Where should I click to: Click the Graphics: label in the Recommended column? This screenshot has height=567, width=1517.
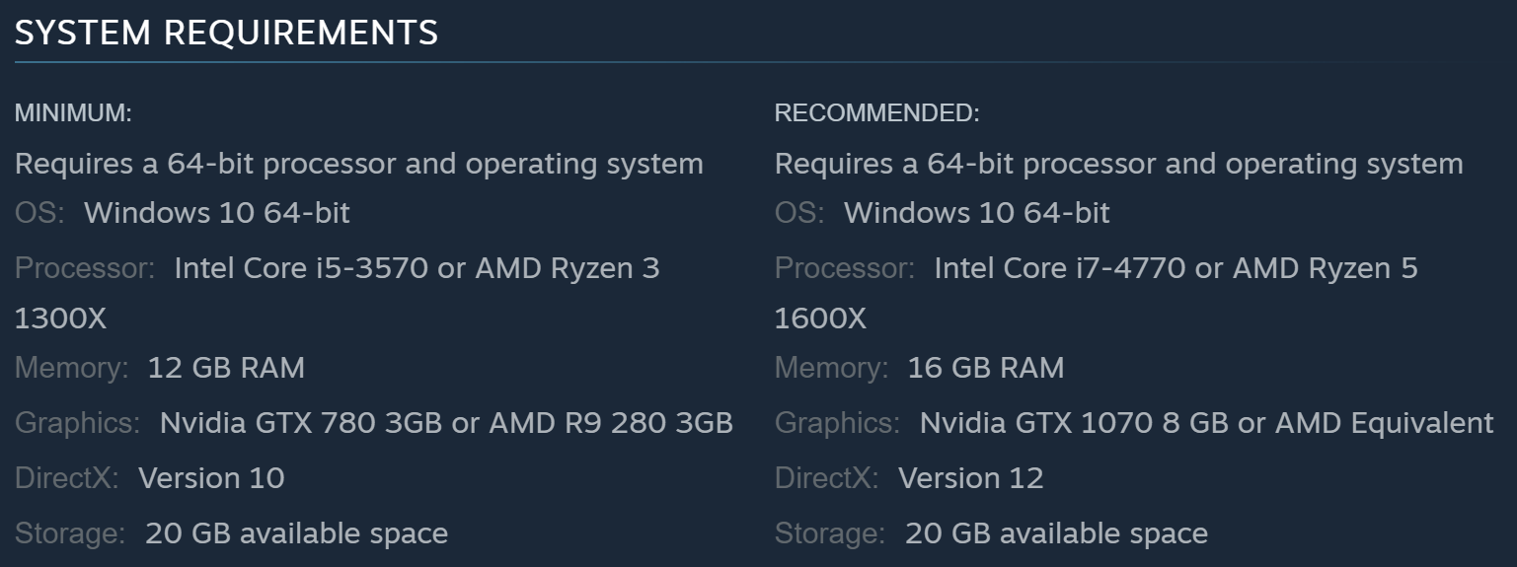(837, 423)
